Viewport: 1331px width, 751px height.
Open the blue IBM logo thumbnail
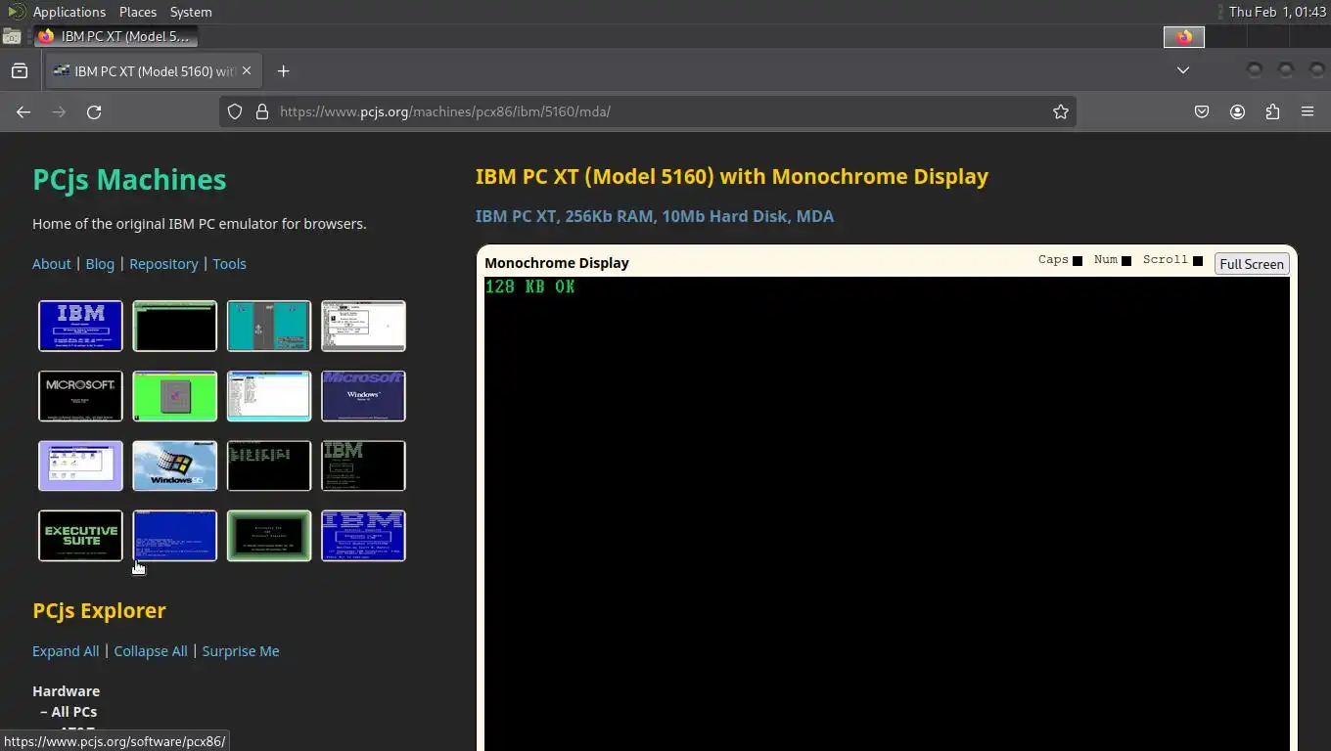[x=80, y=326]
